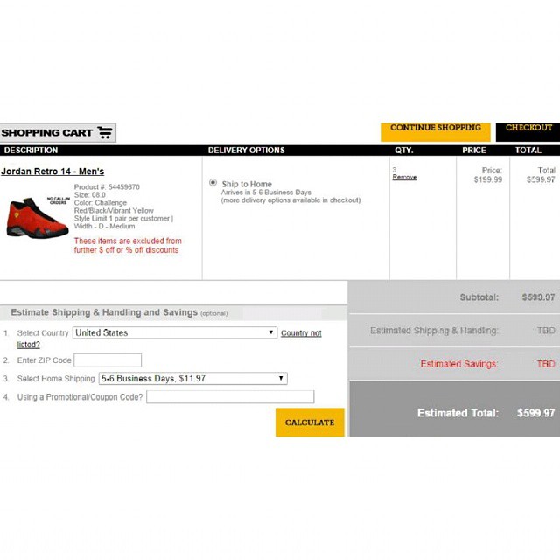The image size is (560, 560).
Task: Click the Qty. column header
Action: pos(404,150)
